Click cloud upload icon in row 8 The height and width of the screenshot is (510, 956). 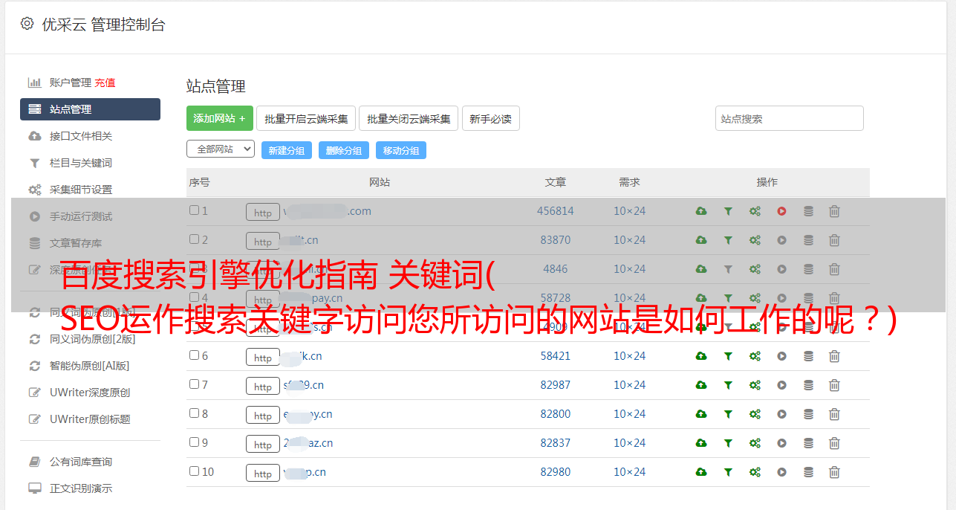click(x=701, y=414)
